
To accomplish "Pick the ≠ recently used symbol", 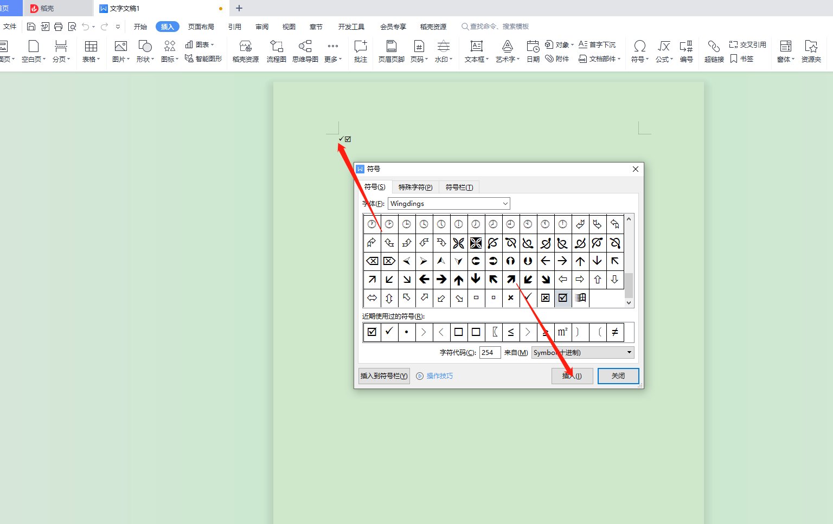I will tap(615, 332).
